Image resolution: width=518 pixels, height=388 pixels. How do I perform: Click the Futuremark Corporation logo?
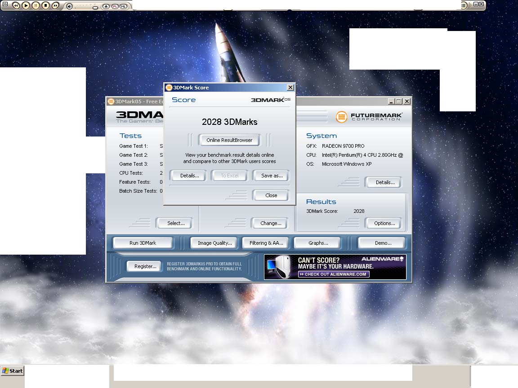tap(369, 116)
